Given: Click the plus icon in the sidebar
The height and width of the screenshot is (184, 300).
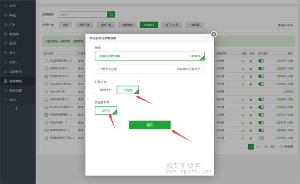Looking at the screenshot, I should pyautogui.click(x=16, y=109).
